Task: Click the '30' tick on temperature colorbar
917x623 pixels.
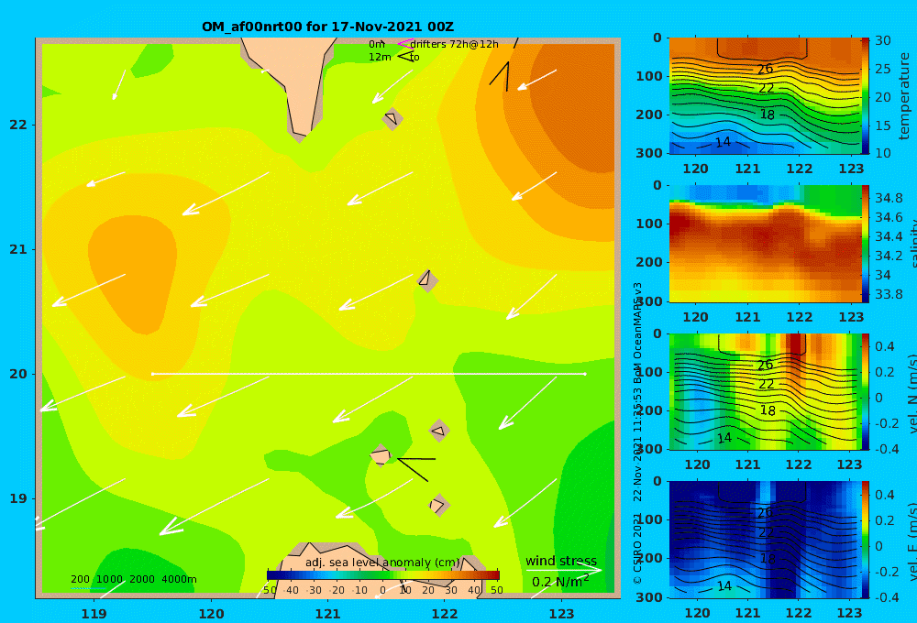Action: tap(882, 41)
